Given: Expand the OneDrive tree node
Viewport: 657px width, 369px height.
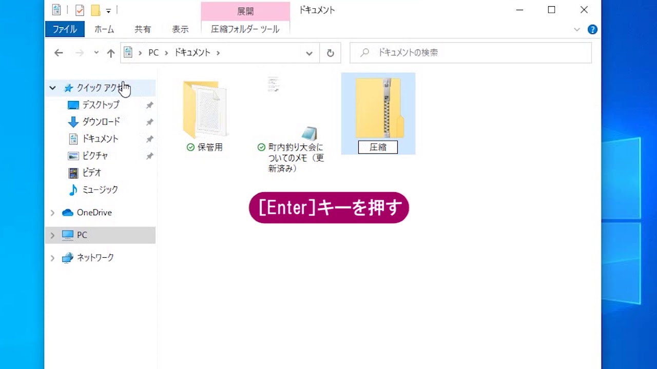Looking at the screenshot, I should [52, 213].
